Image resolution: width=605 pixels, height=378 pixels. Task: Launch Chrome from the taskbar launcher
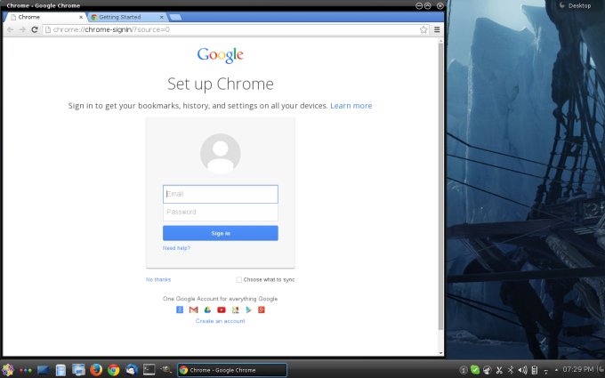[x=114, y=370]
